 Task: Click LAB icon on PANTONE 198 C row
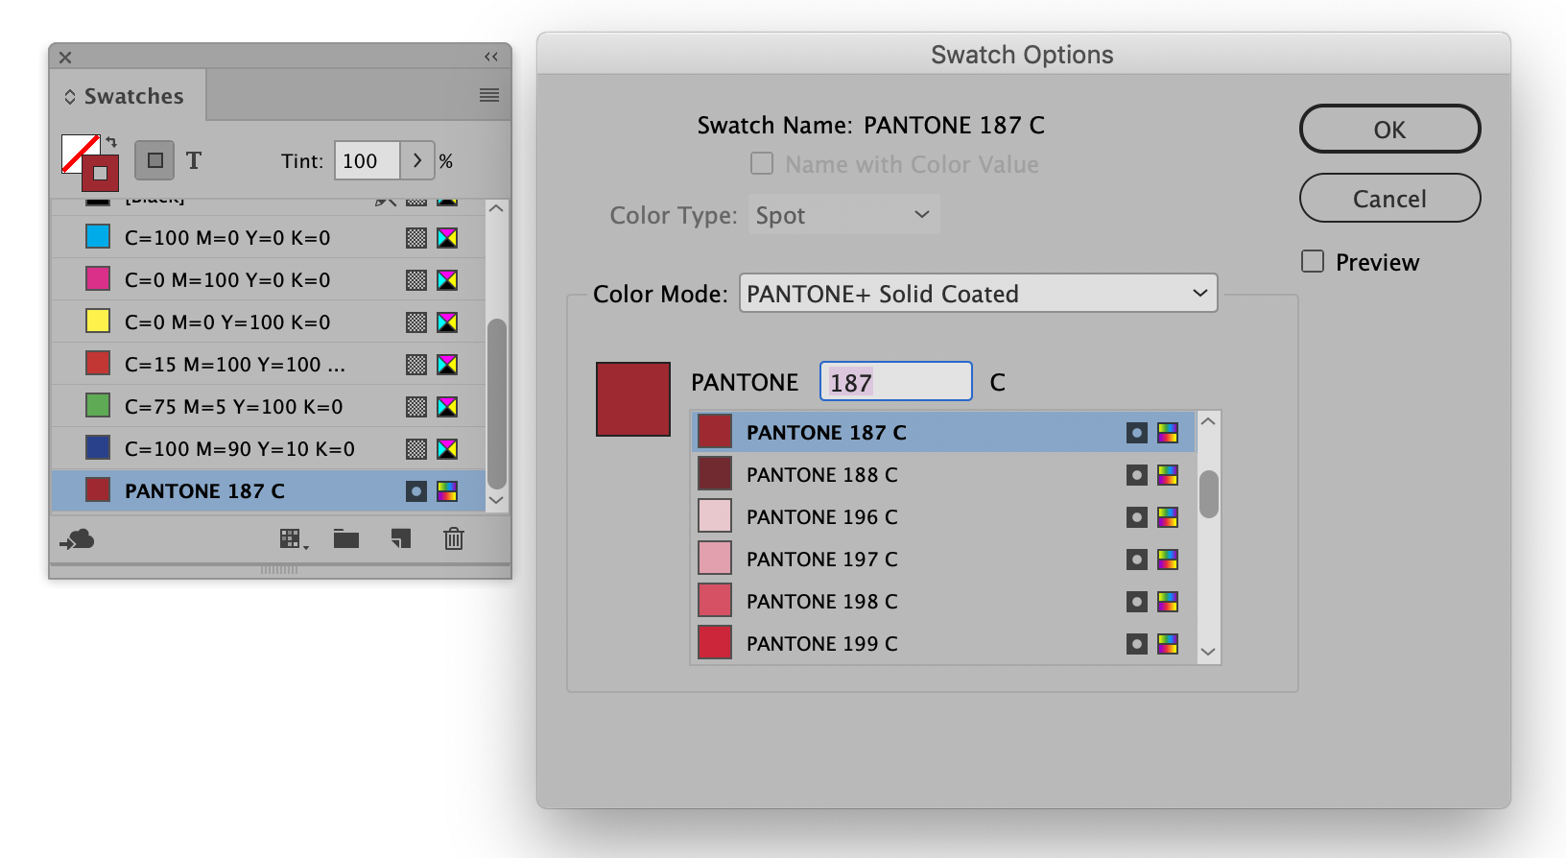pyautogui.click(x=1168, y=602)
